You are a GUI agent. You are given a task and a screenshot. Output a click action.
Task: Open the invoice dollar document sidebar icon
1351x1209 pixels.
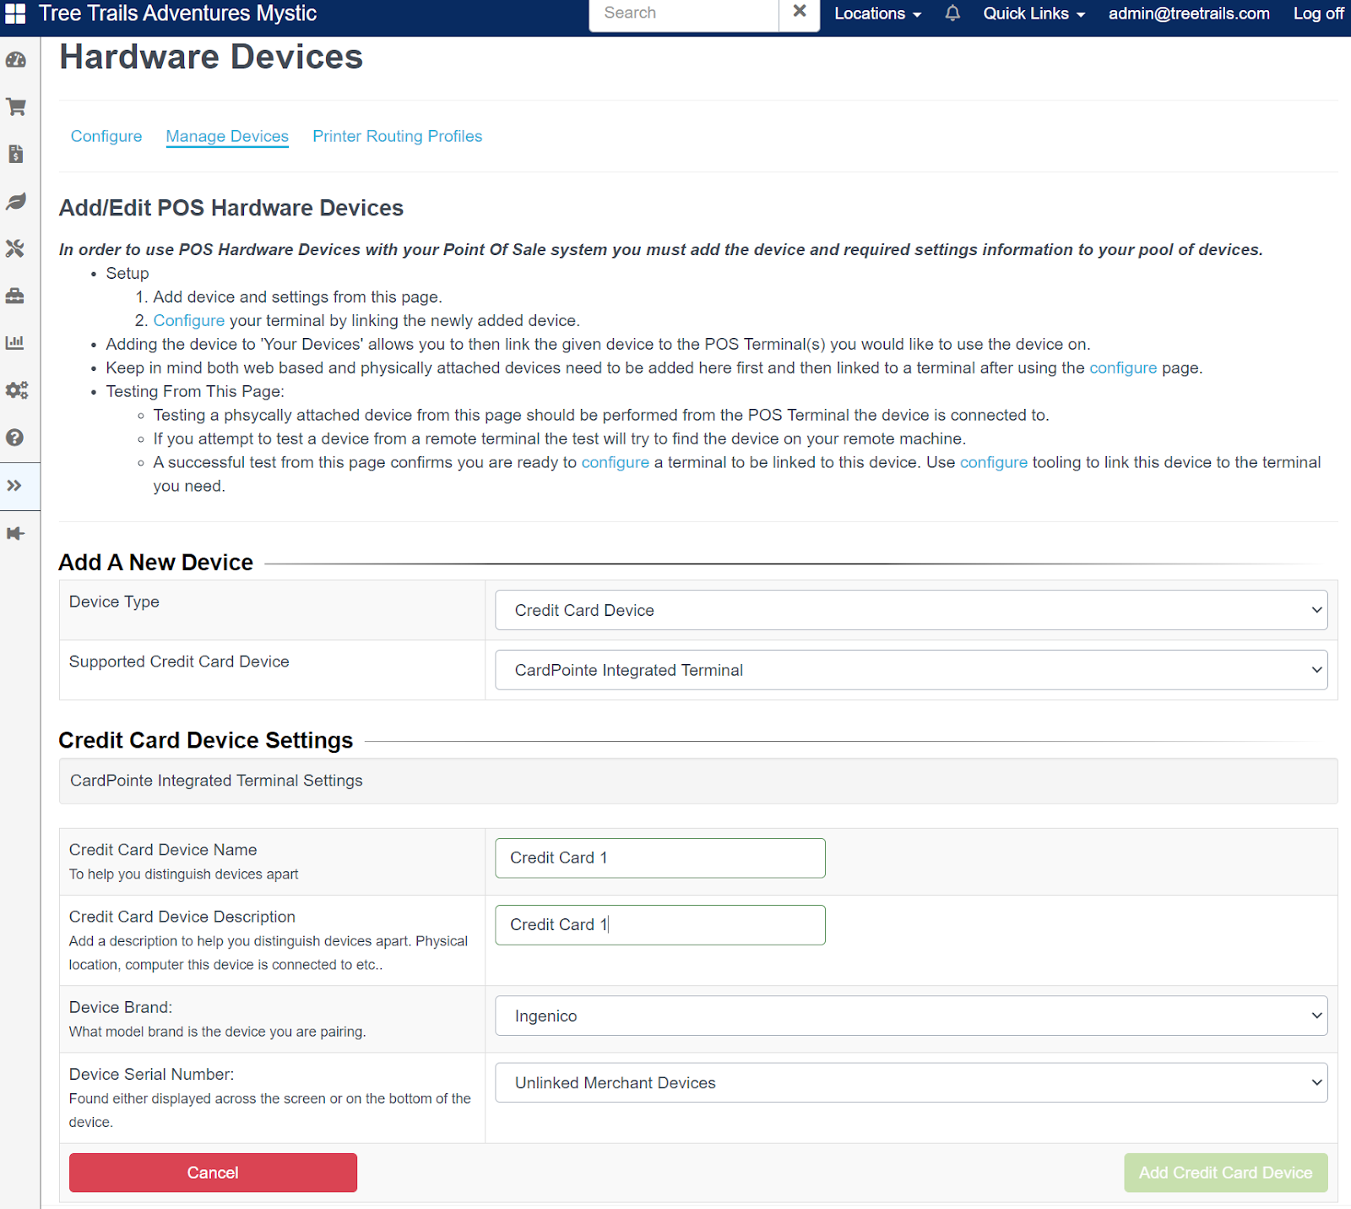click(x=16, y=154)
